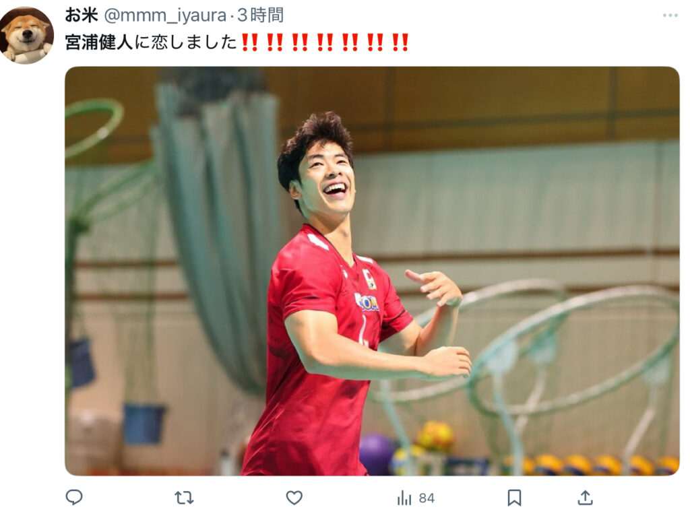Open the 3時間 timestamp link

coord(260,15)
